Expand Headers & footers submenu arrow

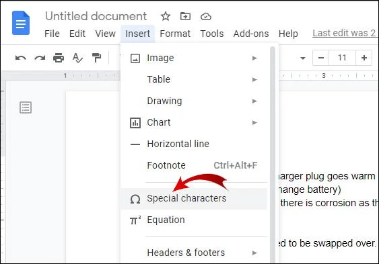coord(254,253)
